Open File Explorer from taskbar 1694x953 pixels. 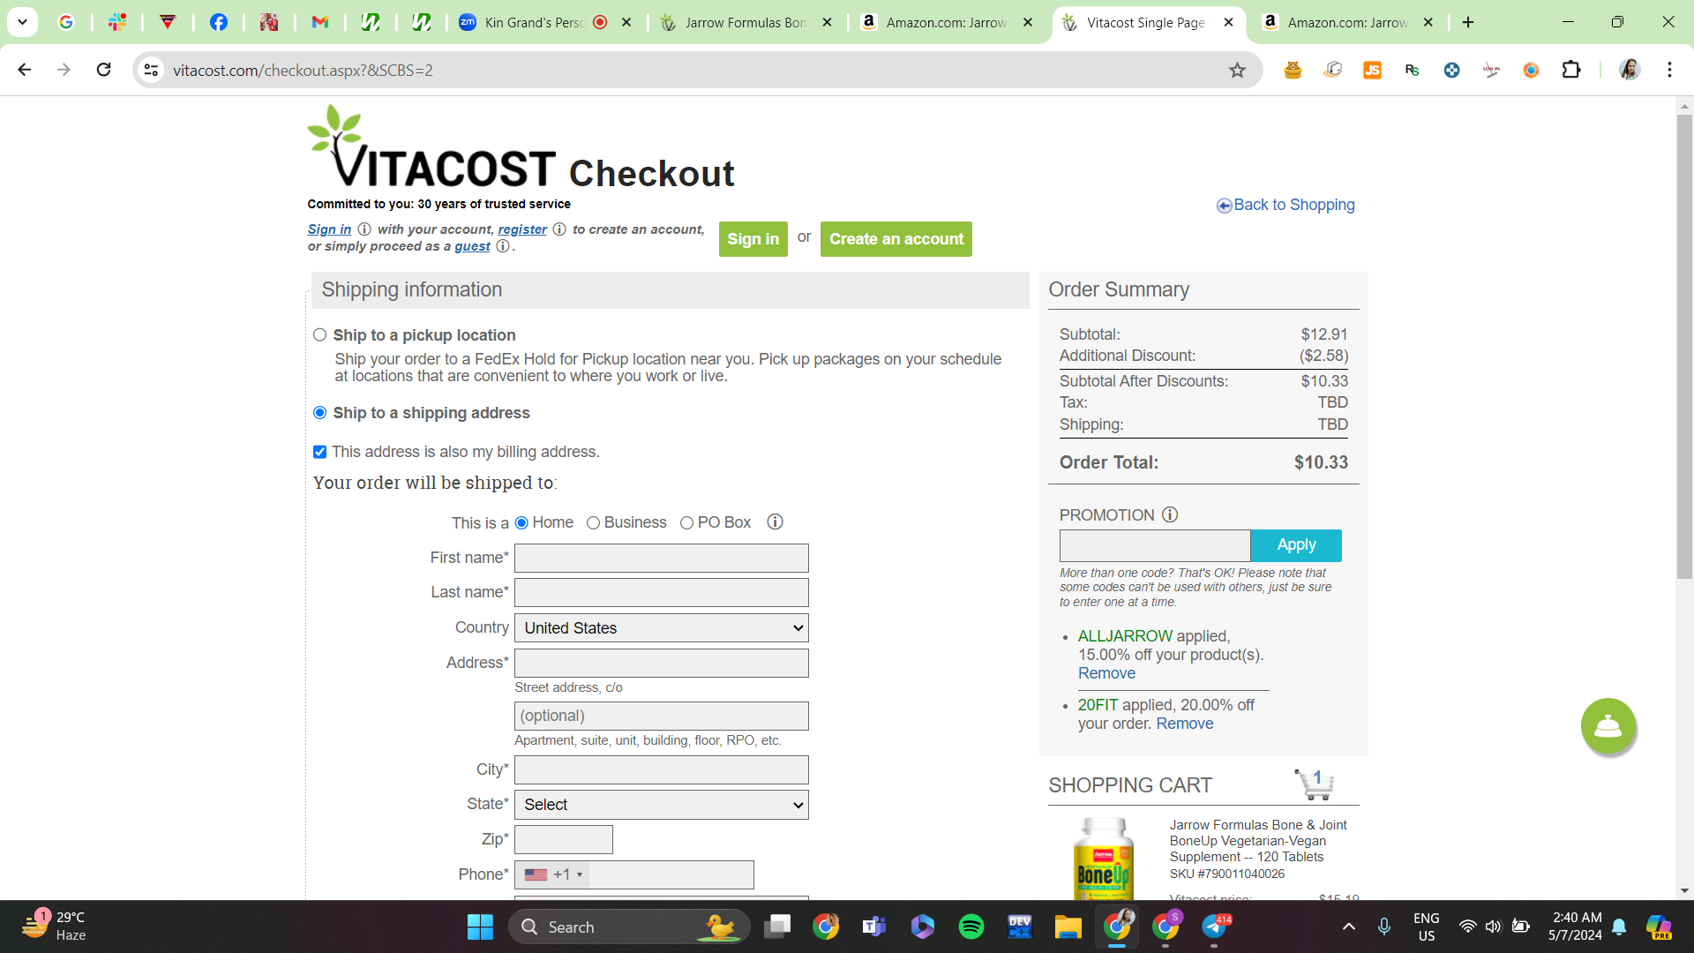(x=1068, y=927)
